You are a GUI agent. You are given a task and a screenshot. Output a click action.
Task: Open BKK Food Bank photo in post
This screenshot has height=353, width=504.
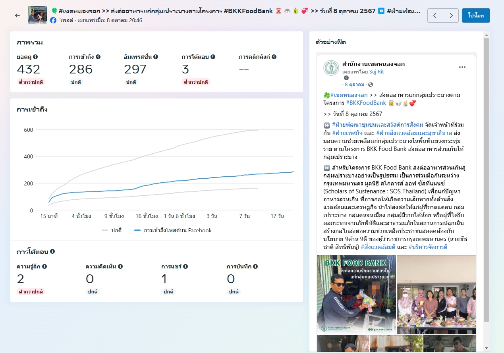pyautogui.click(x=356, y=295)
